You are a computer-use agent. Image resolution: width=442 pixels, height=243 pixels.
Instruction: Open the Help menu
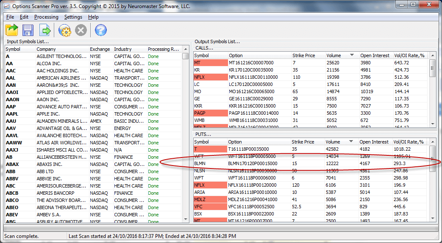pyautogui.click(x=93, y=17)
